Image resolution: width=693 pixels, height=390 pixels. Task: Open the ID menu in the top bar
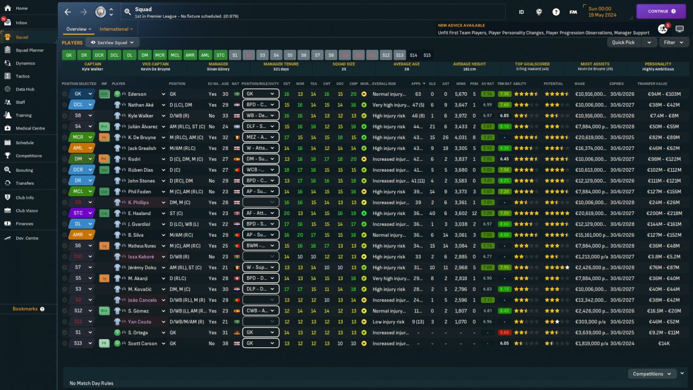point(521,11)
